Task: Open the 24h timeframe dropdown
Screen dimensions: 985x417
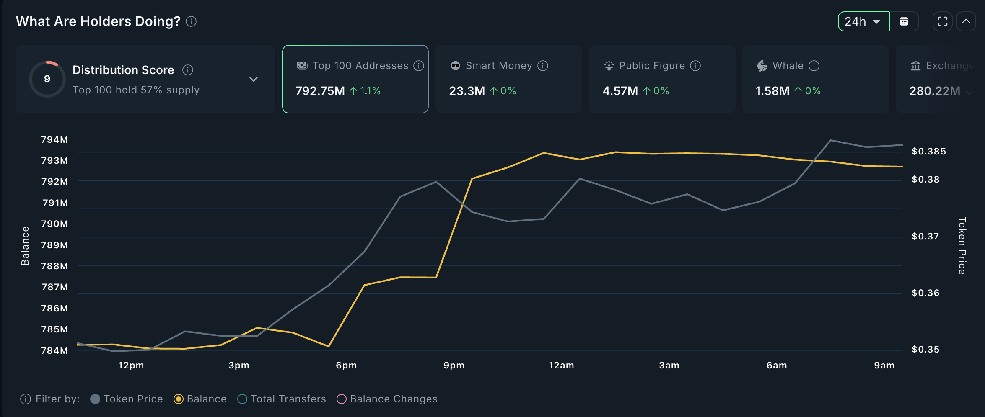Action: coord(863,21)
